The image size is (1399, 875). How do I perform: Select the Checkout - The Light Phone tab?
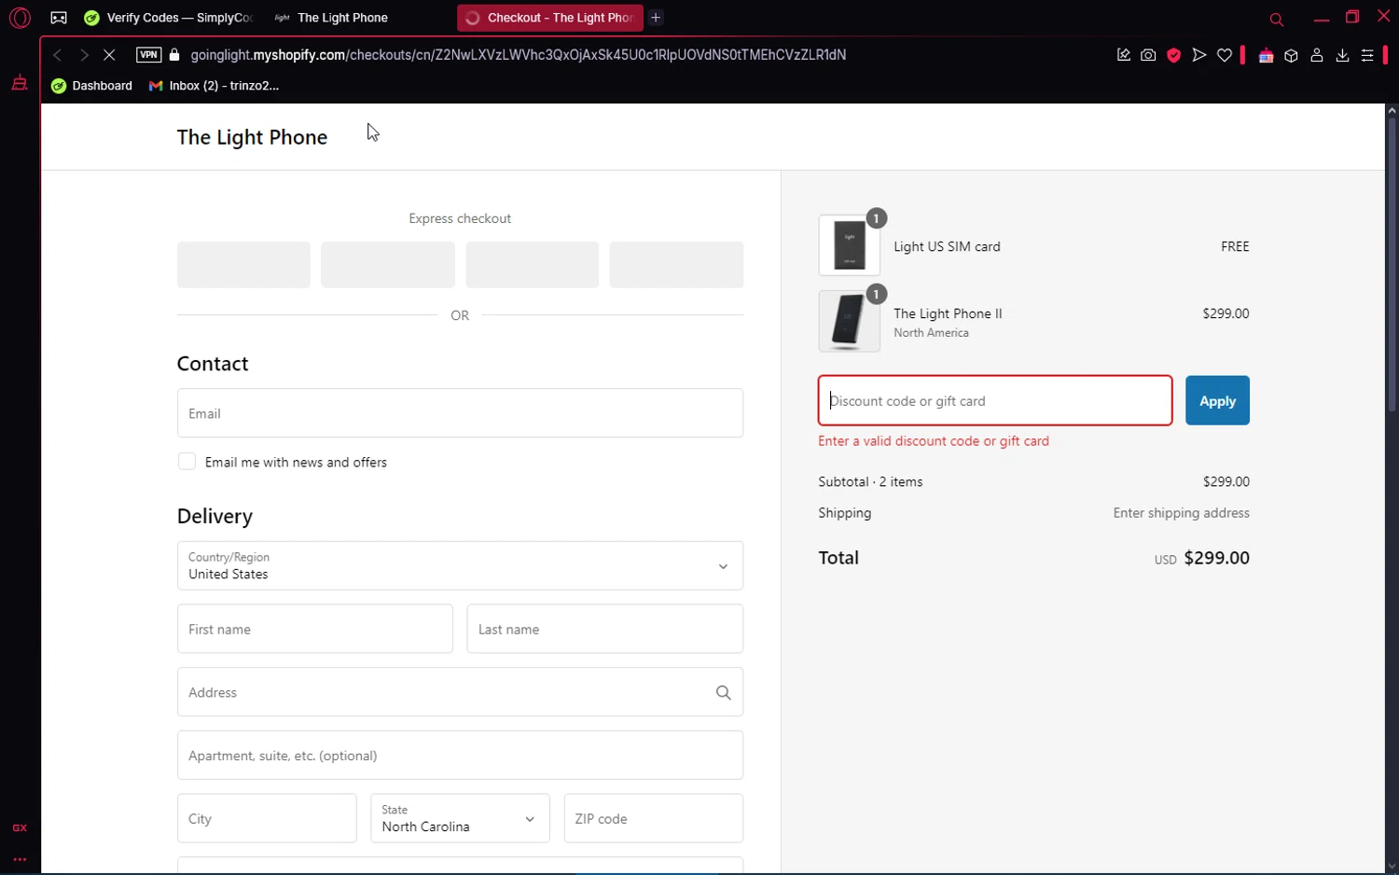pos(550,18)
